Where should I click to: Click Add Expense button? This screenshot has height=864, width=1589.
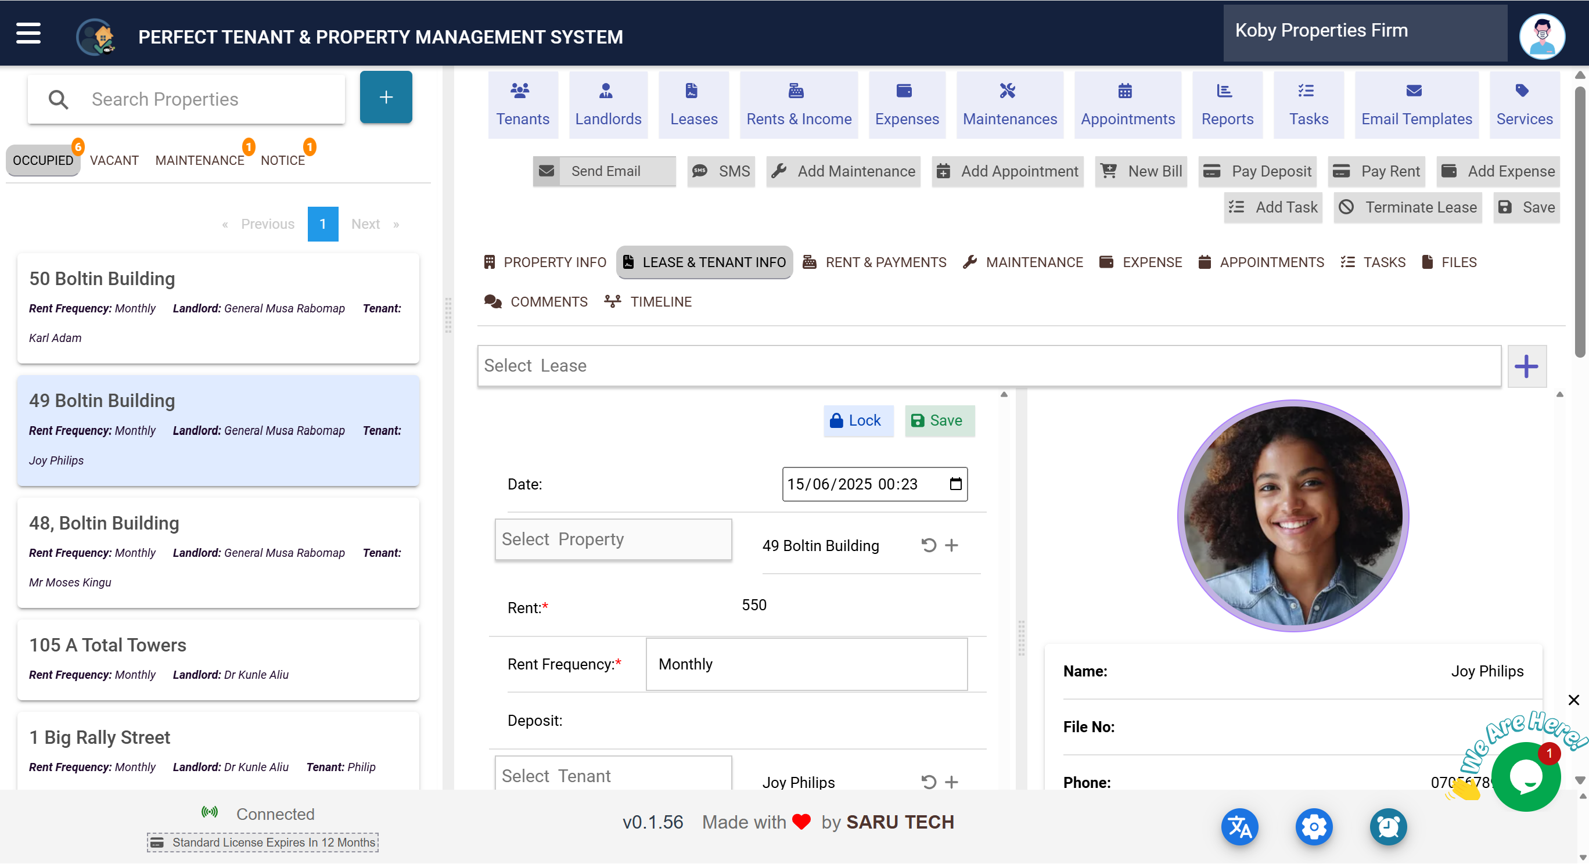[x=1497, y=171]
